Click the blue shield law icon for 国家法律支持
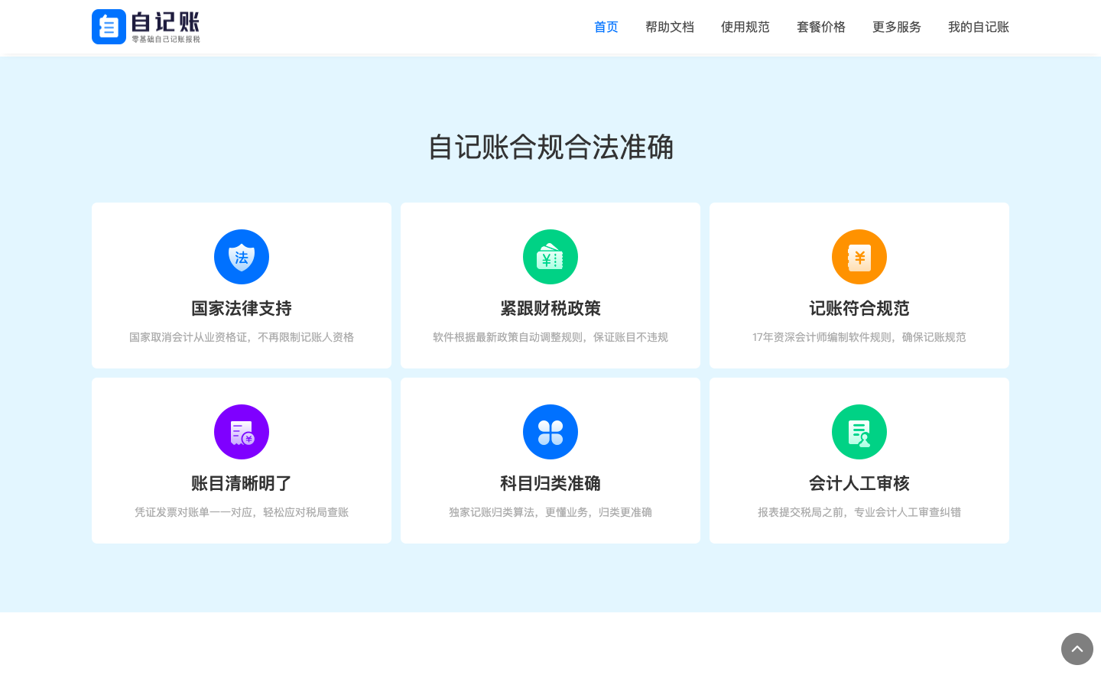 tap(242, 257)
